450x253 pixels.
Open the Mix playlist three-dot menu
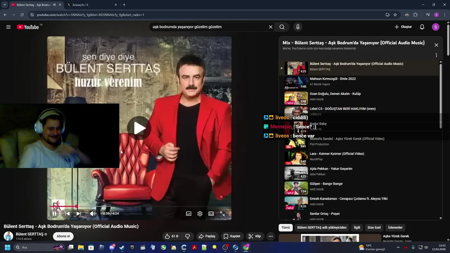click(x=436, y=55)
